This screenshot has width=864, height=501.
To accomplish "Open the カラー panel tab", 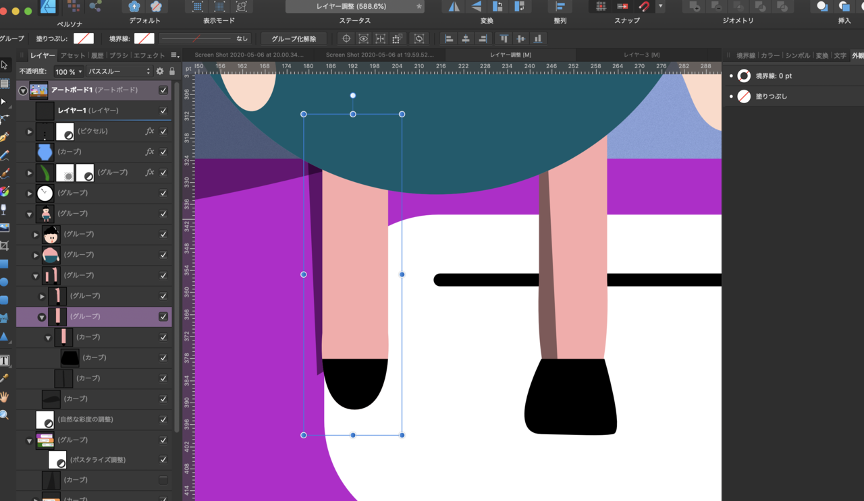I will tap(770, 55).
